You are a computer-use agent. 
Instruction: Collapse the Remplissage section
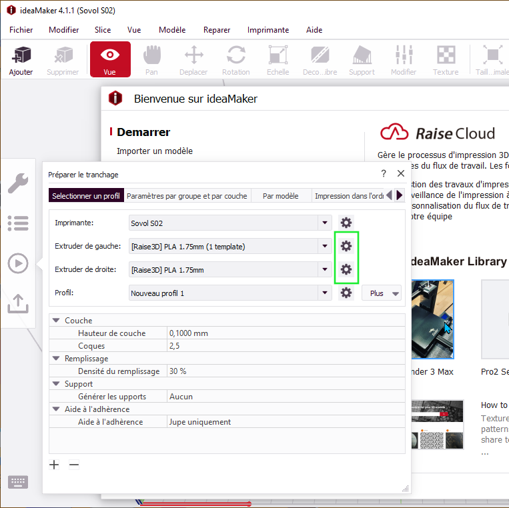56,359
